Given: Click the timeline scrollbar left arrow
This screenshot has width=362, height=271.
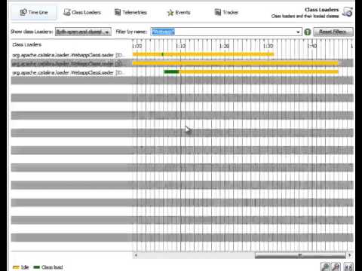Looking at the screenshot, I should 136,255.
